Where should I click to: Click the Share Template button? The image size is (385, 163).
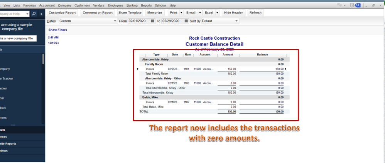click(130, 13)
